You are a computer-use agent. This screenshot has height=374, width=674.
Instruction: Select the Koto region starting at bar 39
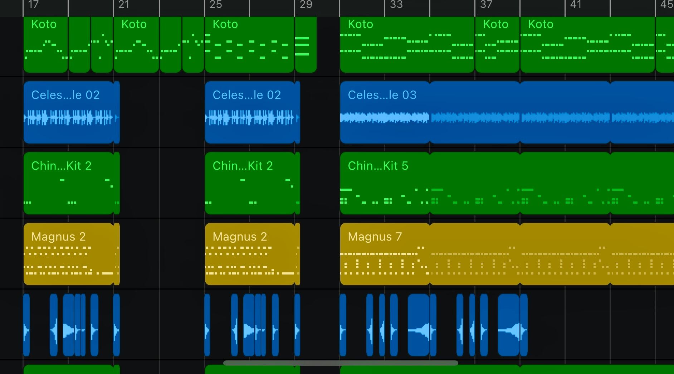click(587, 45)
